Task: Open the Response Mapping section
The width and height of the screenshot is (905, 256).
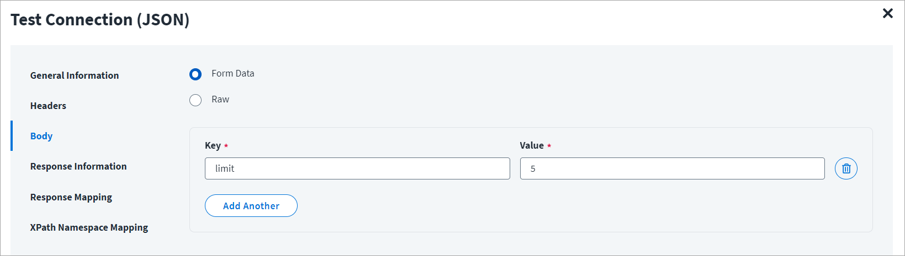Action: point(71,197)
